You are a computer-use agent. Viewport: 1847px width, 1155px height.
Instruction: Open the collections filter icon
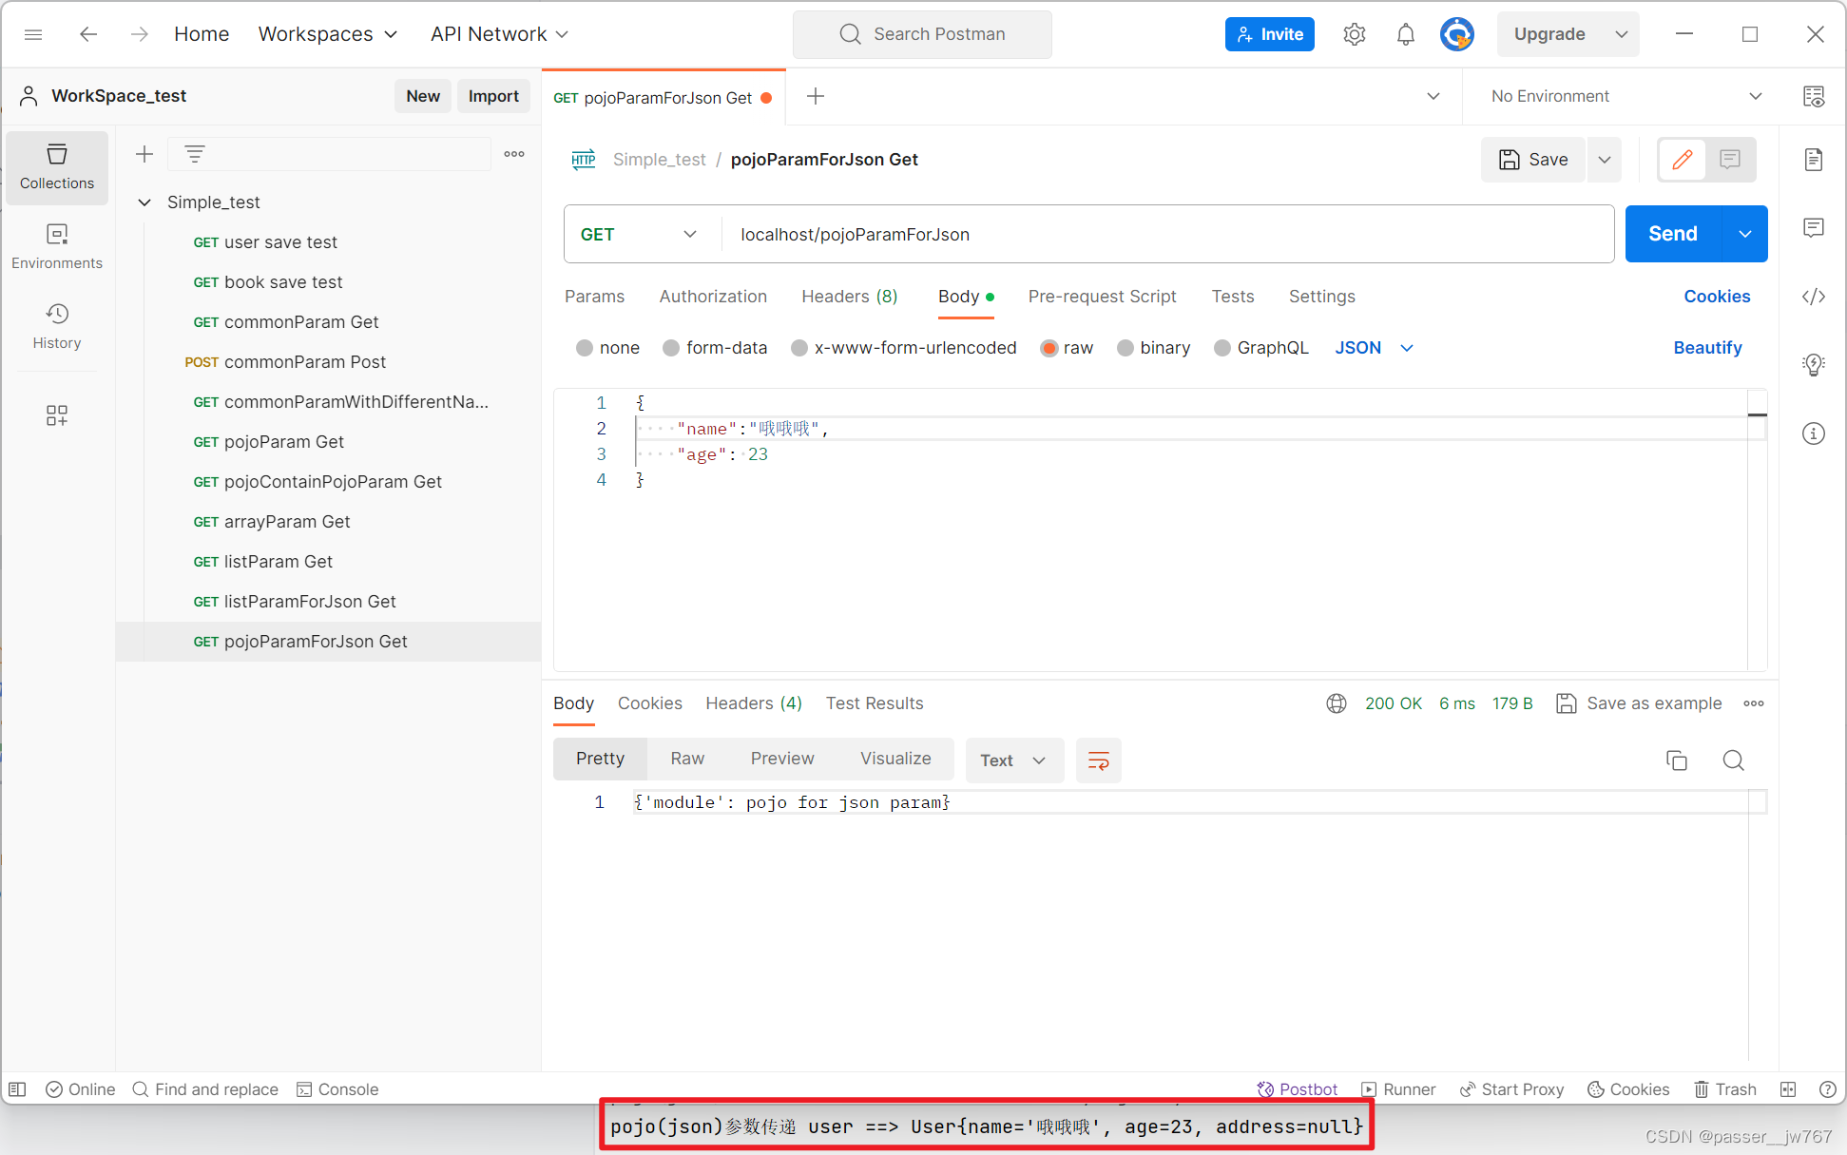(195, 154)
